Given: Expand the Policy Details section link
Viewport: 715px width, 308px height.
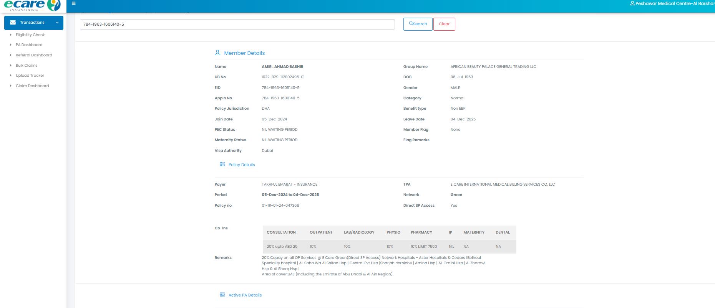Looking at the screenshot, I should click(241, 165).
